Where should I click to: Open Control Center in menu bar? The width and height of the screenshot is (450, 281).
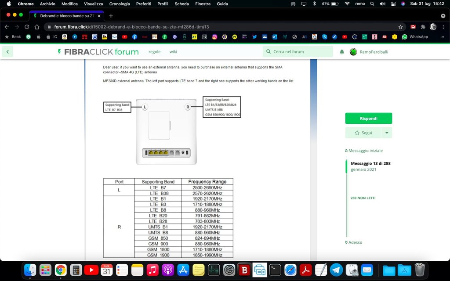[393, 4]
